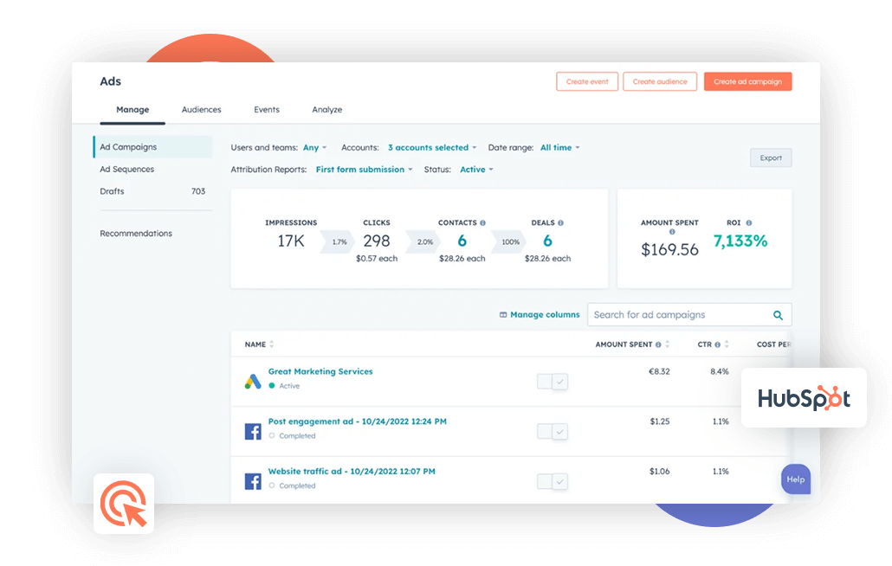Click the Facebook icon beside Website traffic ad
The image size is (892, 566).
coord(253,481)
